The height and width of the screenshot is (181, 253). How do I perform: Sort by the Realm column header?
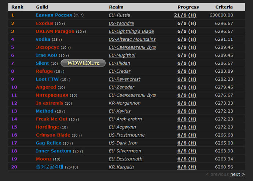[x=116, y=7]
